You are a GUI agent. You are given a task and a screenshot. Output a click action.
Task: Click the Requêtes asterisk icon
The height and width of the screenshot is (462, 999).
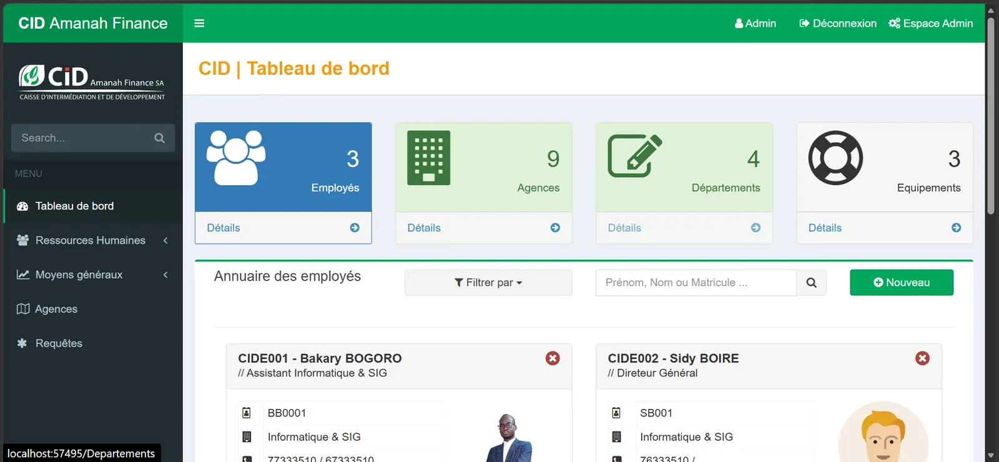pos(22,343)
